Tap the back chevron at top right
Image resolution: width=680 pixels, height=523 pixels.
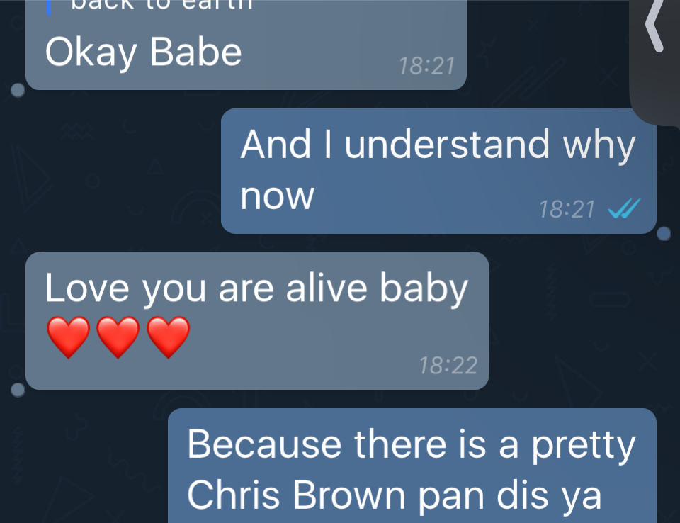654,26
